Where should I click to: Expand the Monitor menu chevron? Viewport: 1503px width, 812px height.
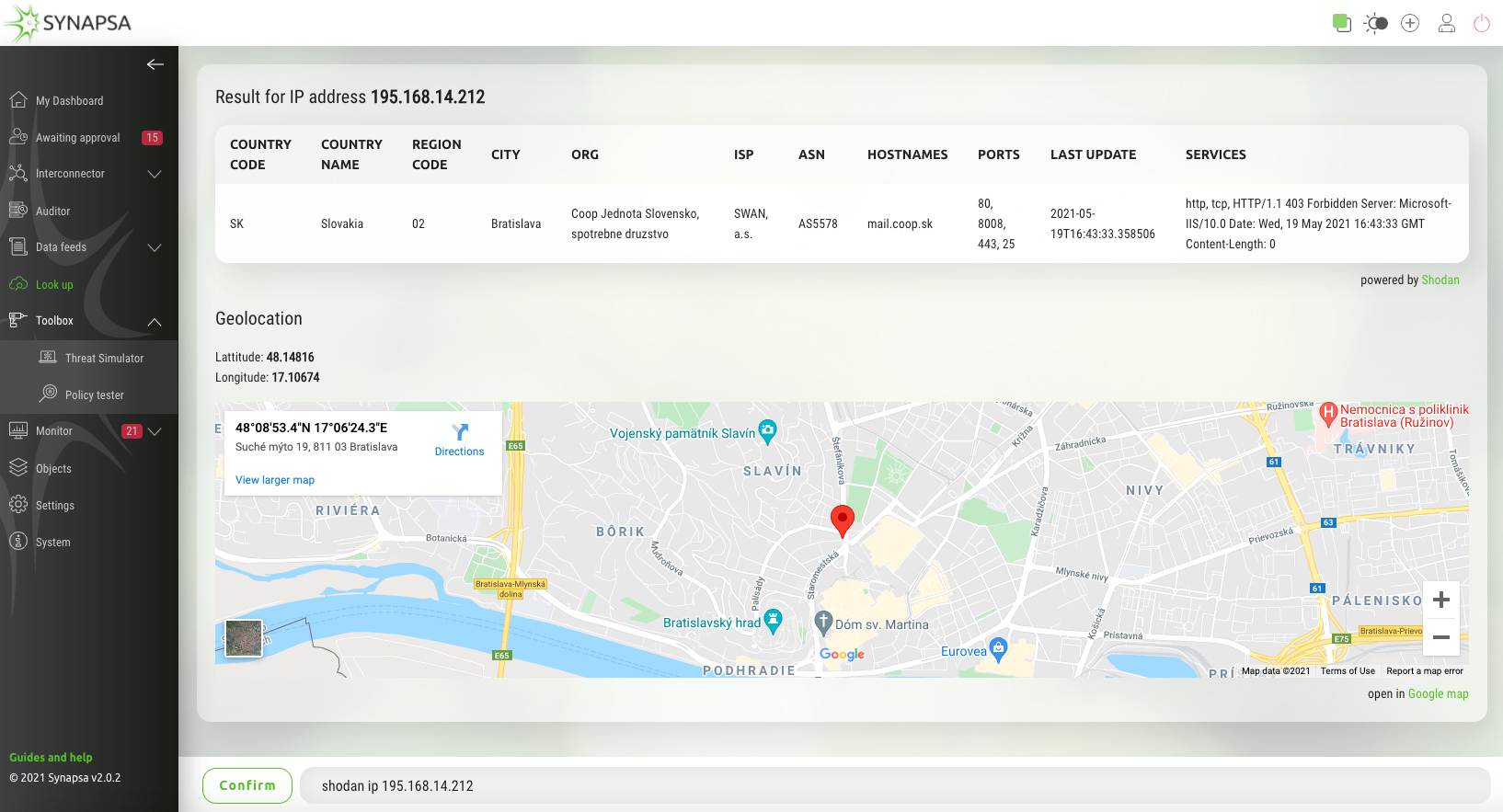pos(155,431)
